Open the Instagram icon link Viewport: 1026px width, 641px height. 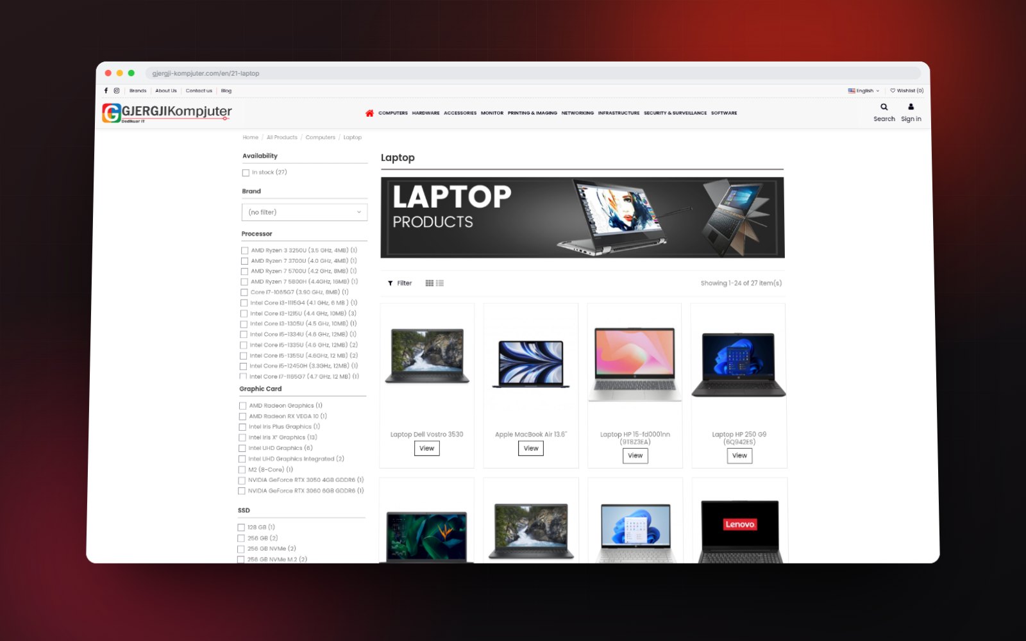coord(117,90)
